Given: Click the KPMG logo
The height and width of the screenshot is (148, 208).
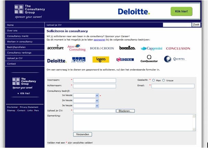Looking at the screenshot, I should click(79, 60).
